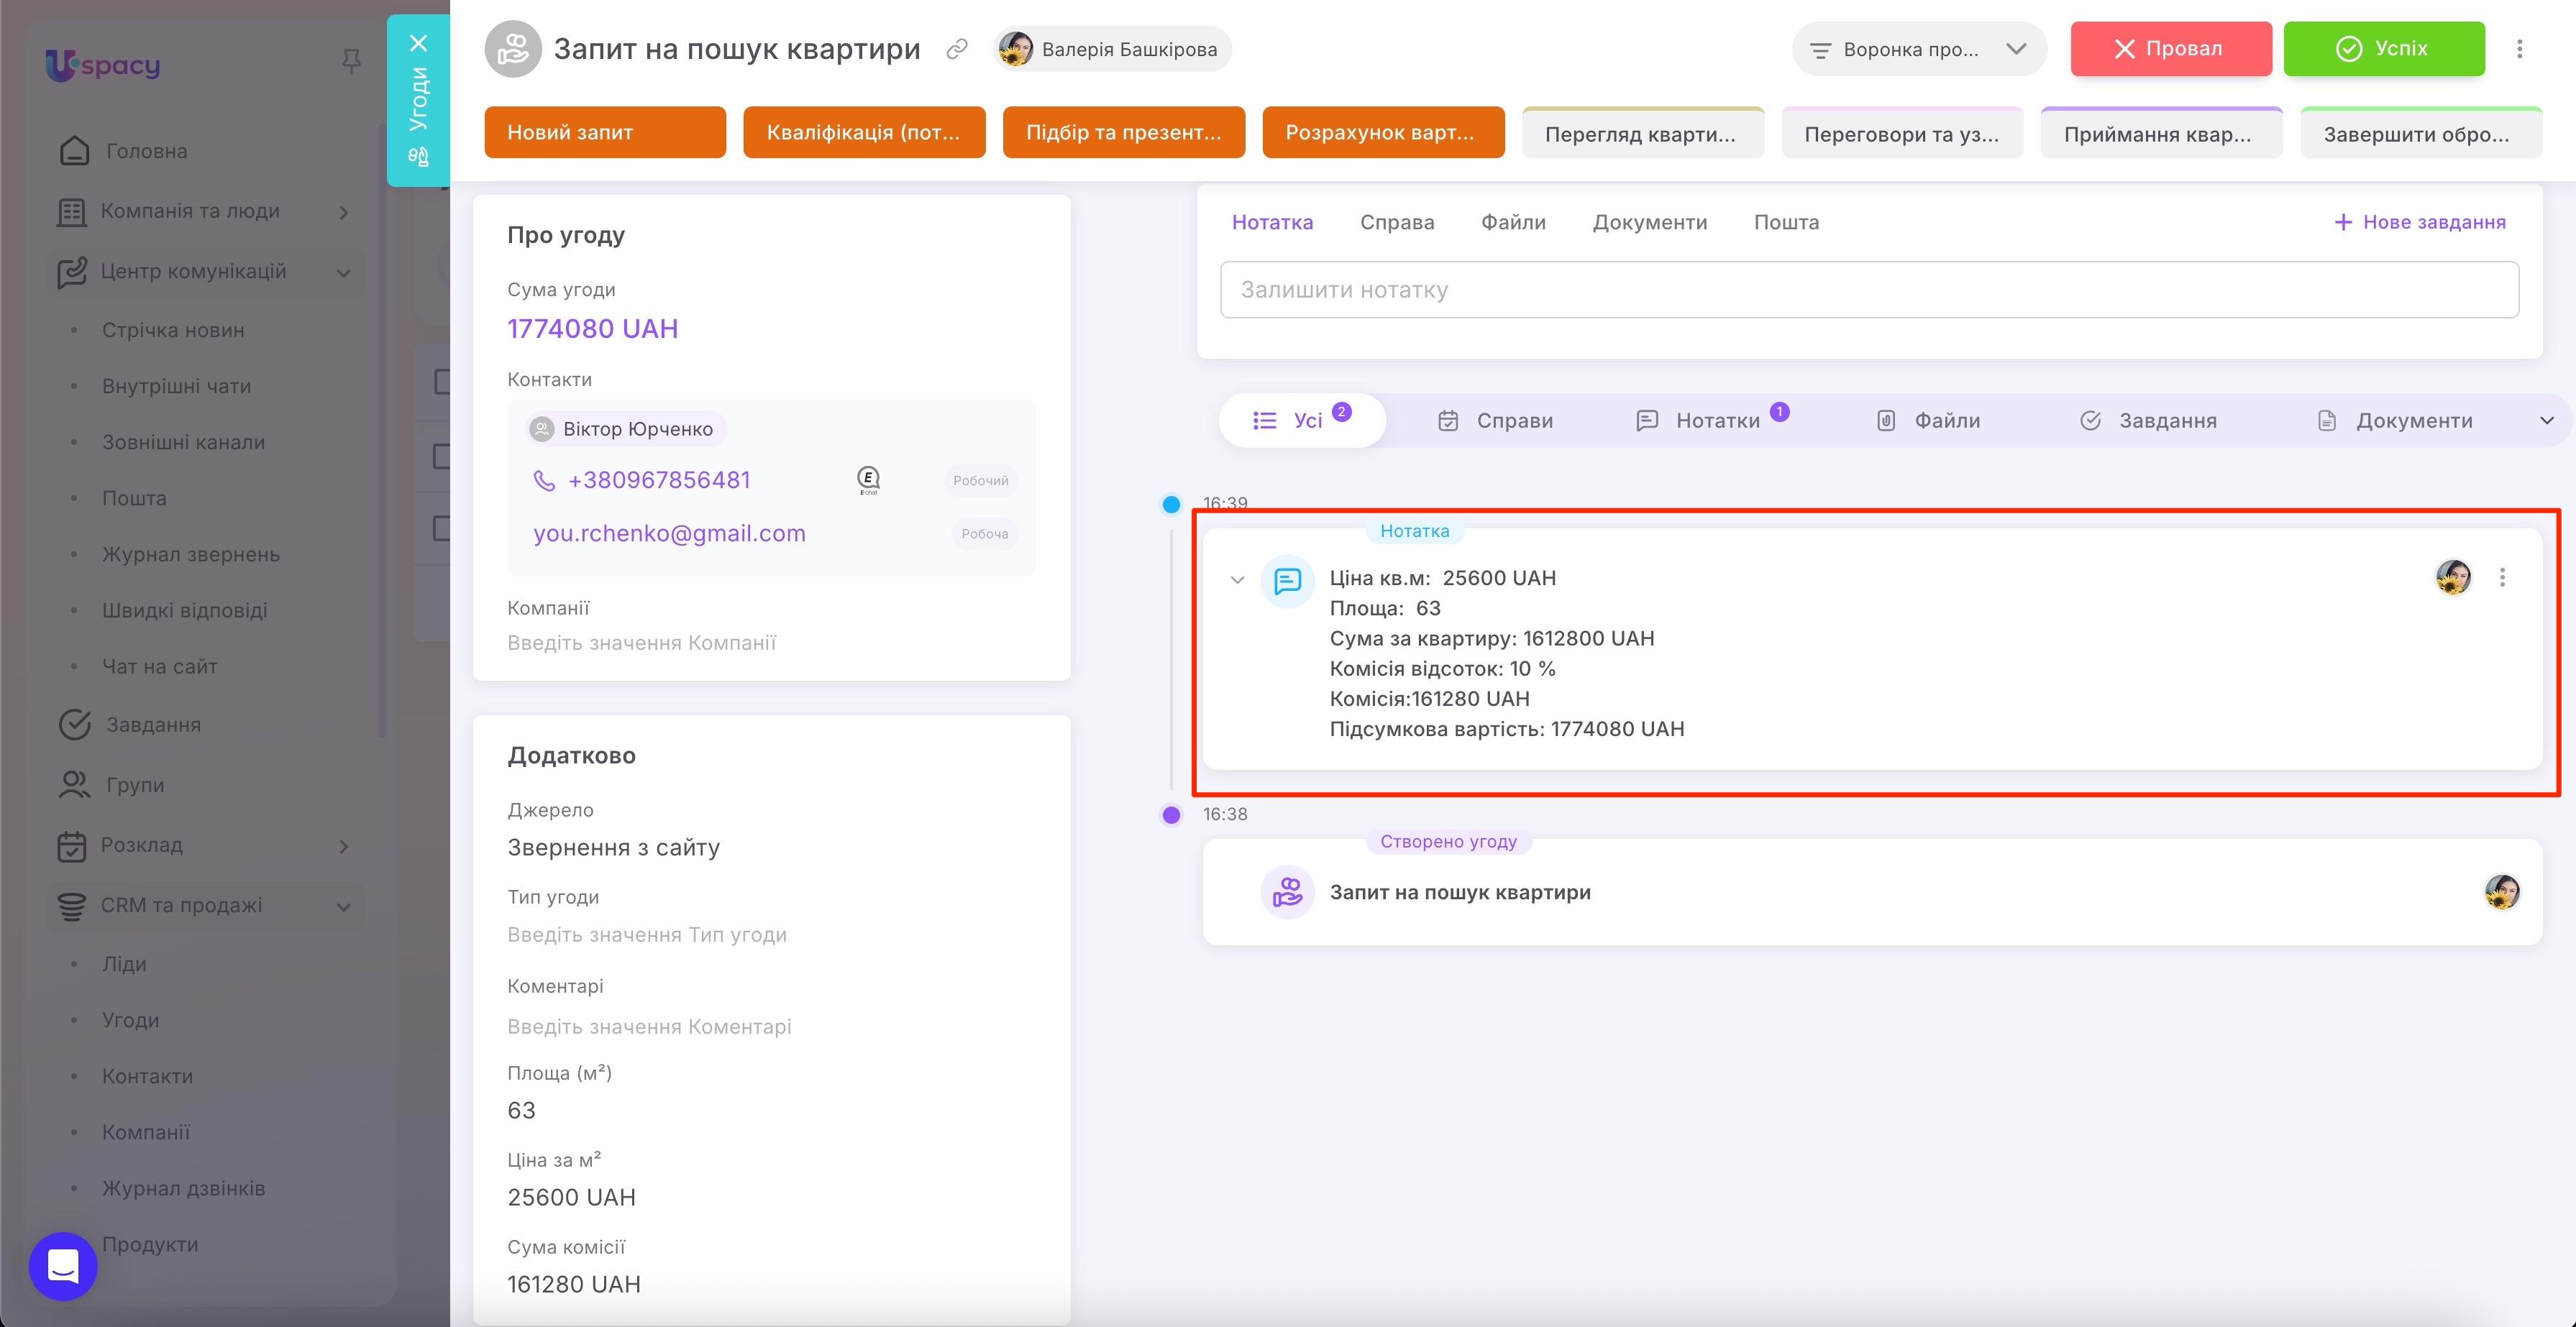Create new task via Нове завдання
2576x1327 pixels.
point(2420,222)
